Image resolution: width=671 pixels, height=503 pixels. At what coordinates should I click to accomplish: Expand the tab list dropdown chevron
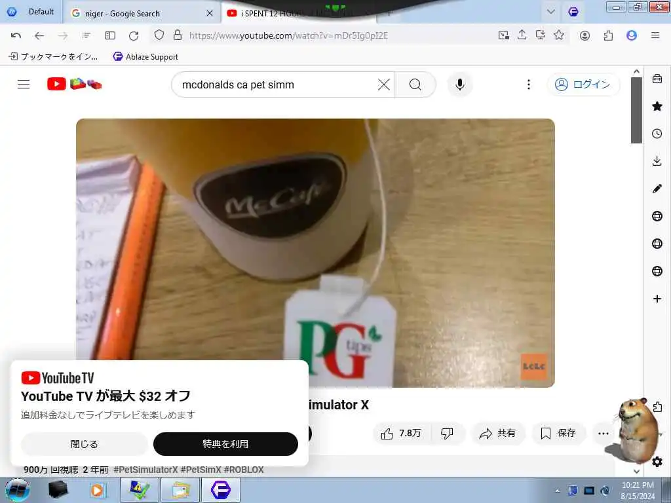(551, 12)
